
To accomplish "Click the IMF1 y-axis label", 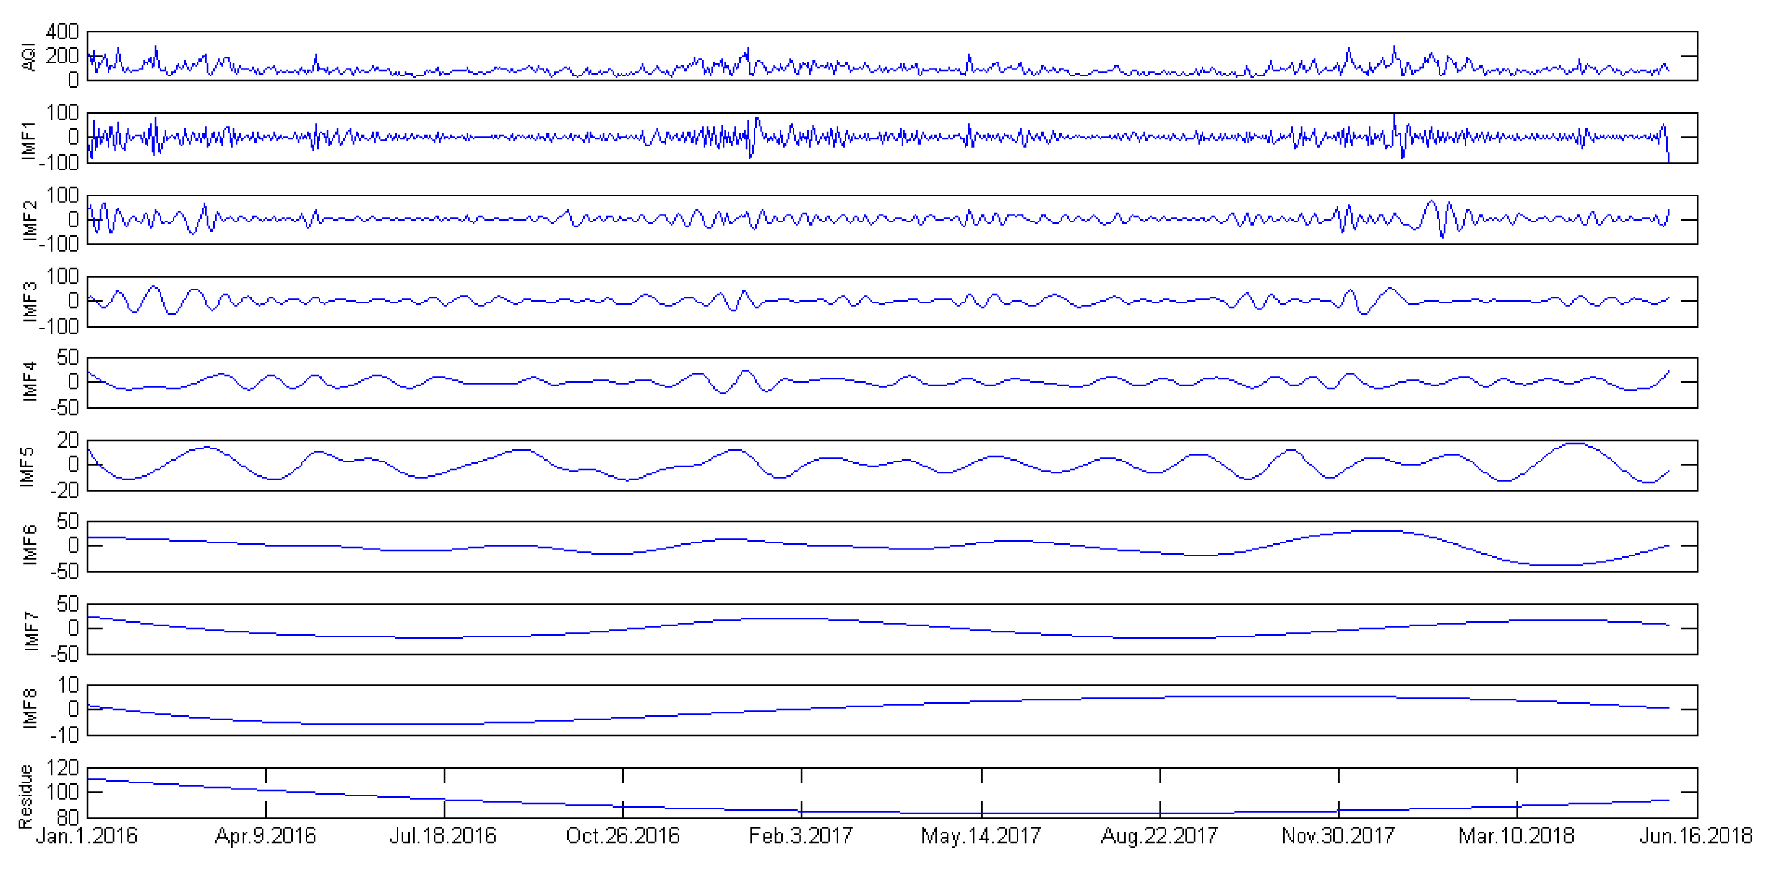I will pyautogui.click(x=29, y=140).
